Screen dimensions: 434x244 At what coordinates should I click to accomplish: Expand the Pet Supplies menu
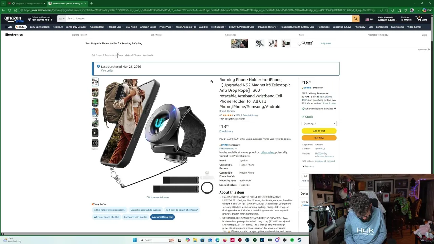(x=219, y=27)
